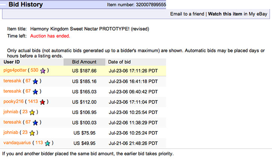
Task: View feedback score 67 in the $185.16 row
Action: click(28, 81)
